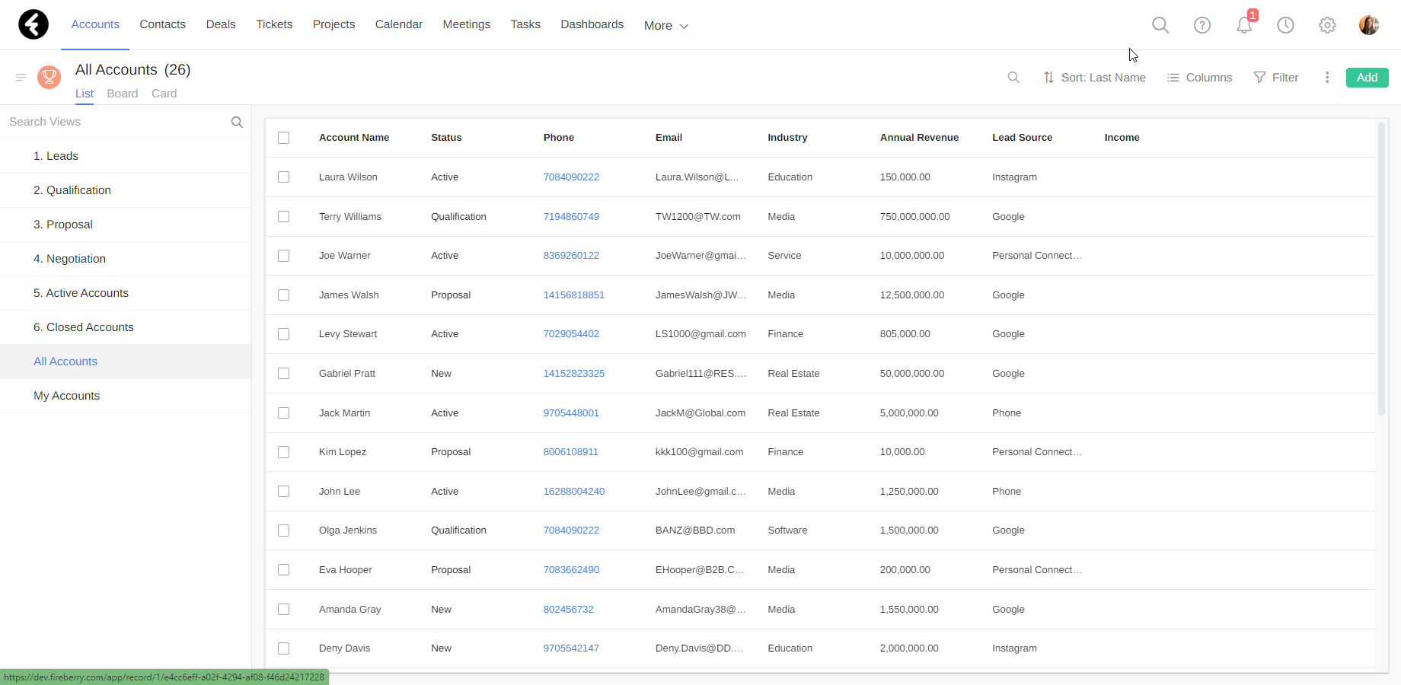
Task: Select the 3. Proposal view
Action: (126, 225)
